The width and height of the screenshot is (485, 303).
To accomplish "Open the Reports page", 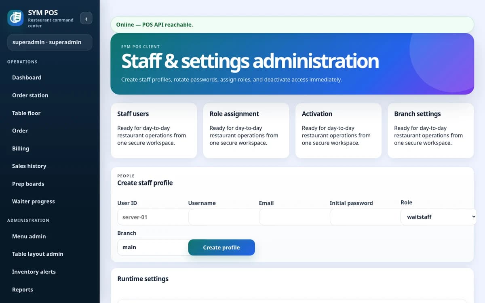I will click(50, 289).
